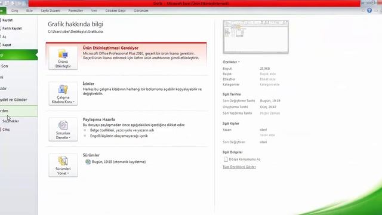Image resolution: width=382 pixels, height=215 pixels.
Task: Select Kaydet ve Gönder menu entry
Action: (x=14, y=100)
